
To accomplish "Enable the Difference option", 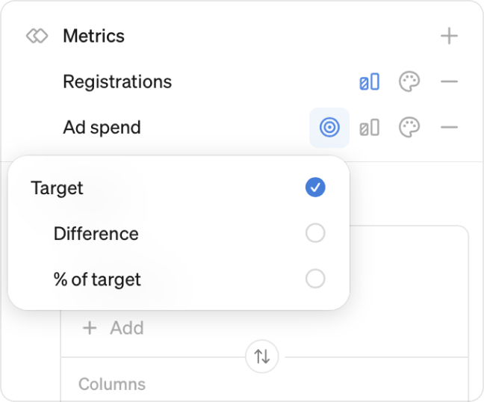I will click(x=315, y=233).
